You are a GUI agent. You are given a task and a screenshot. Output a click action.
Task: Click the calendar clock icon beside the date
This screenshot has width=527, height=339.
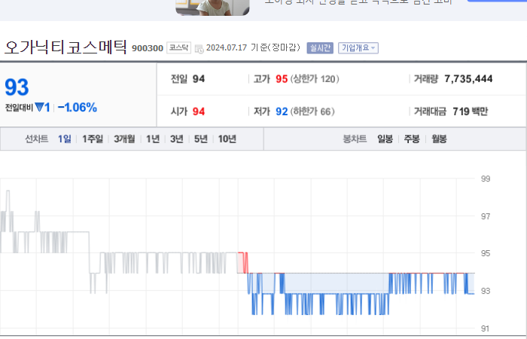click(199, 49)
